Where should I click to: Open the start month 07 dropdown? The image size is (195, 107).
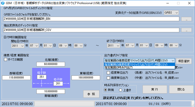click(34, 46)
